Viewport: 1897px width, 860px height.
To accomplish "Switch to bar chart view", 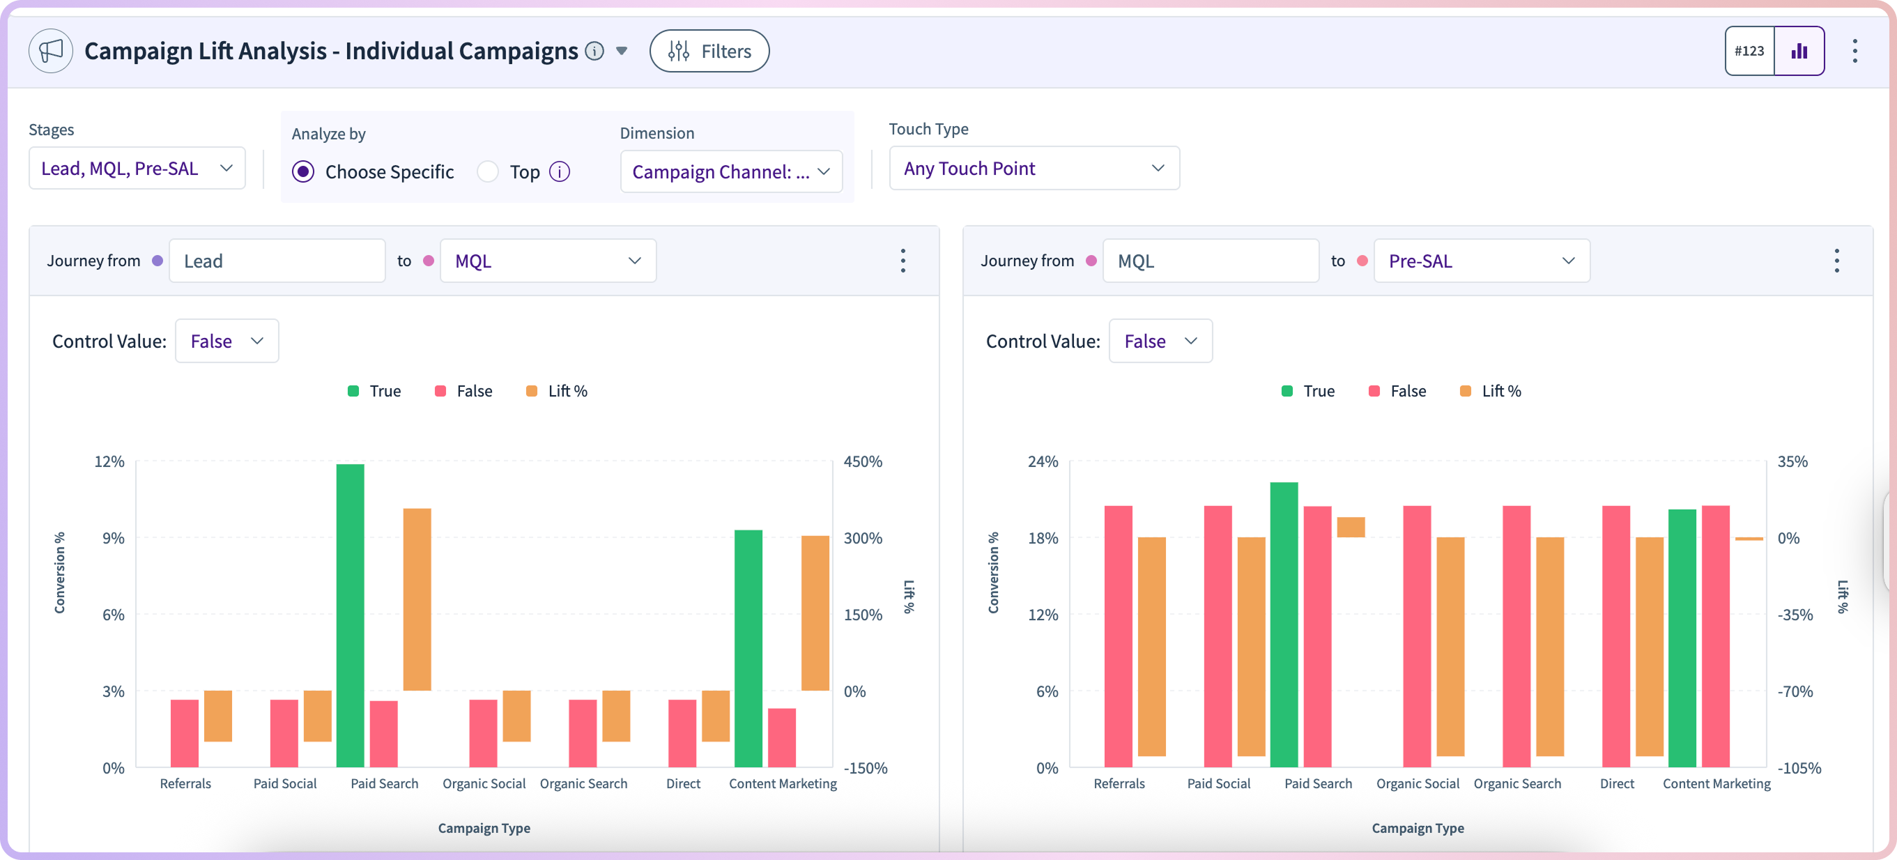I will point(1799,51).
